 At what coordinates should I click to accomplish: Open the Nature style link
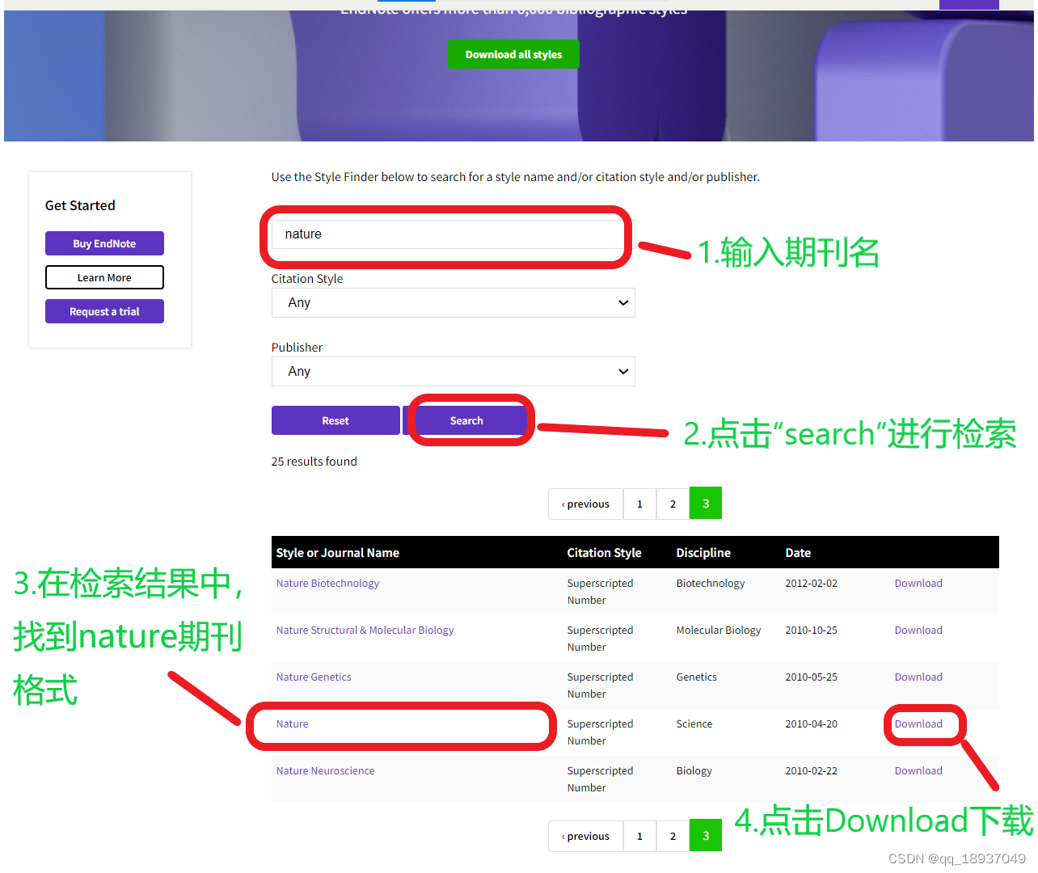[x=292, y=724]
